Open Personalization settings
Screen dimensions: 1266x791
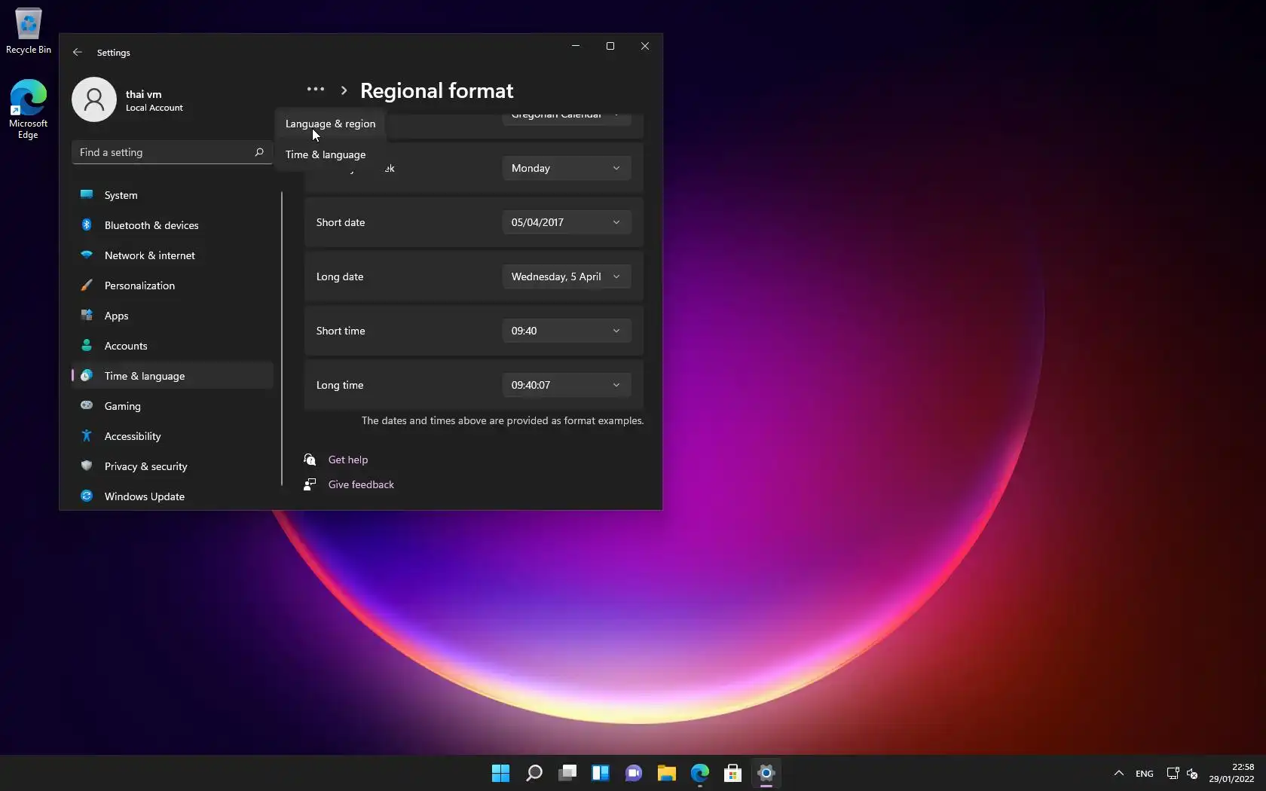coord(173,286)
